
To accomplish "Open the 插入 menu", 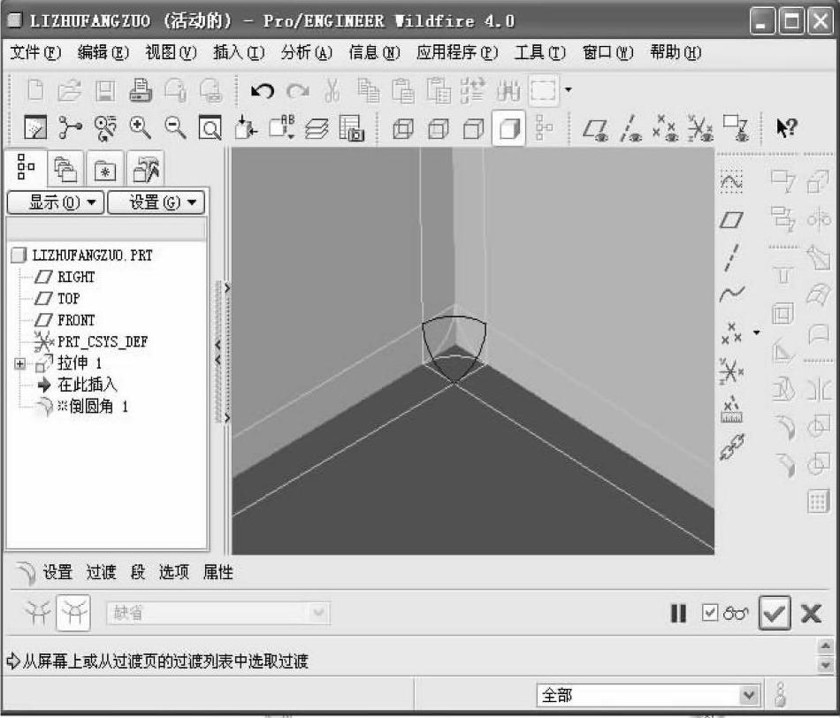I will [x=239, y=52].
